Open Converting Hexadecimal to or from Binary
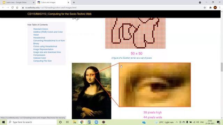This screenshot has height=125, width=223. tap(49, 42)
